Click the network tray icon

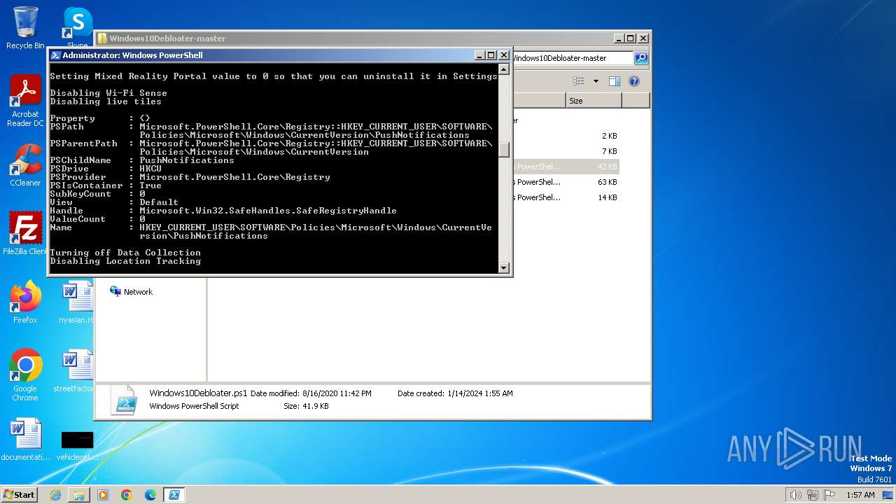(813, 495)
